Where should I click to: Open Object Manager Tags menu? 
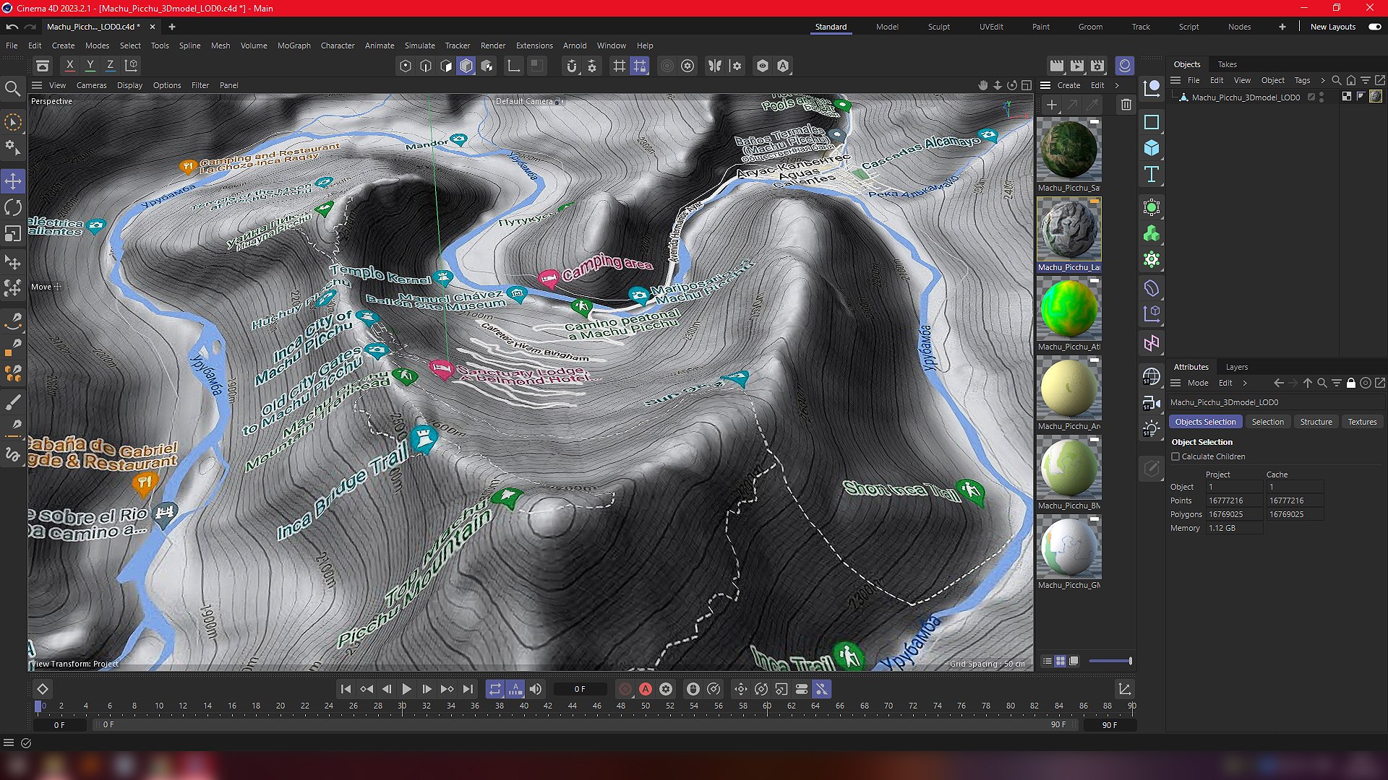1302,80
